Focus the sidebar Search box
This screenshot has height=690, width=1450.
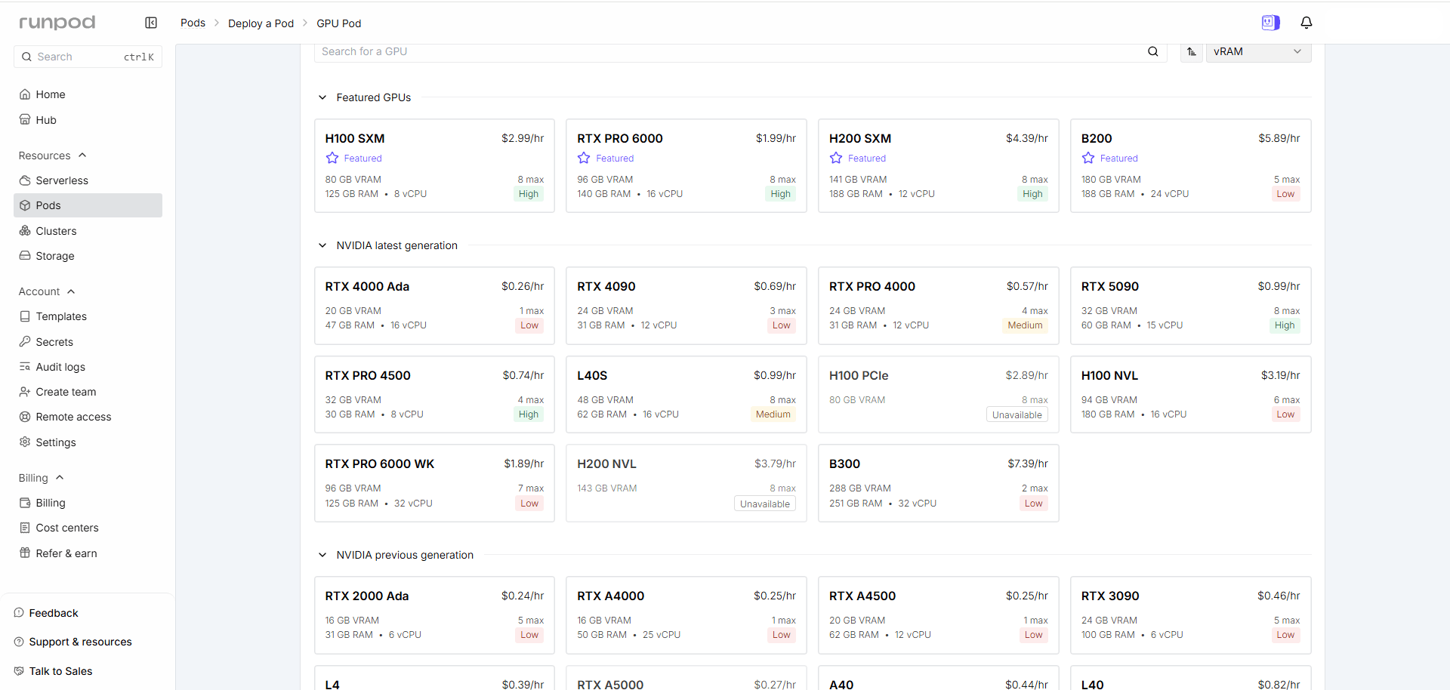tap(88, 57)
